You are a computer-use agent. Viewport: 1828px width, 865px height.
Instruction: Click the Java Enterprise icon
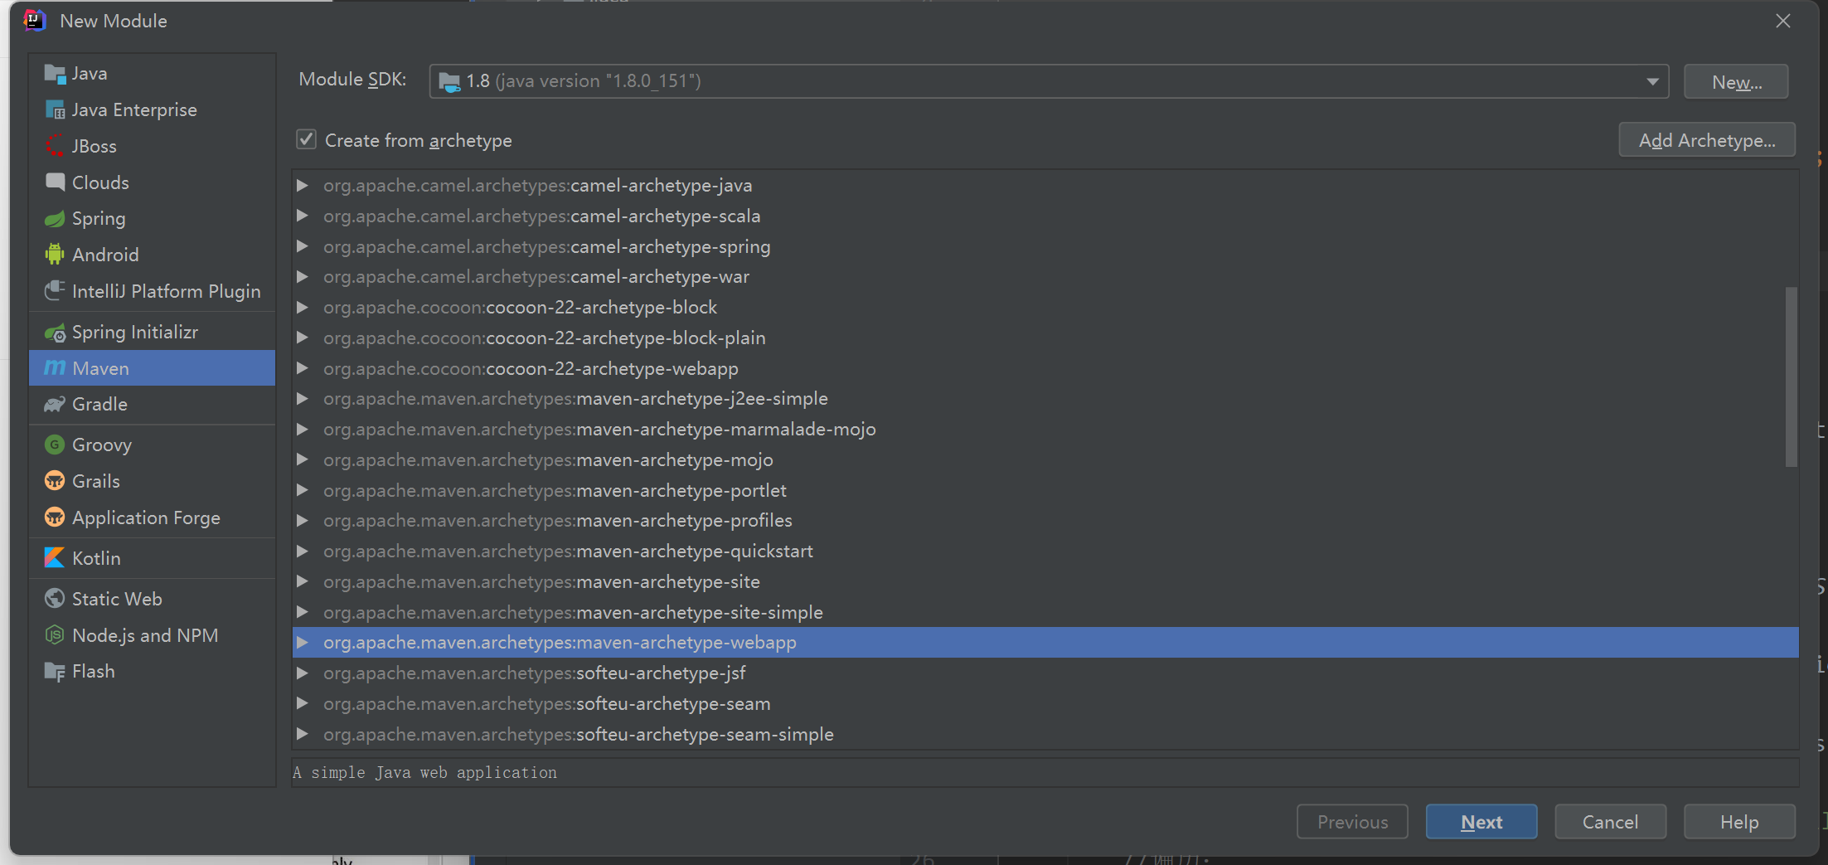coord(55,110)
